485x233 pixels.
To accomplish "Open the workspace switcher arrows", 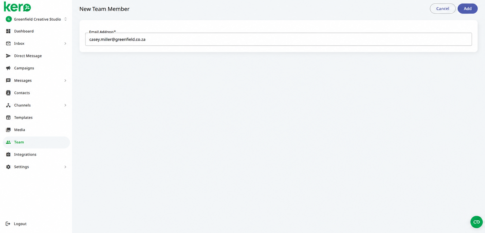I will 65,19.
